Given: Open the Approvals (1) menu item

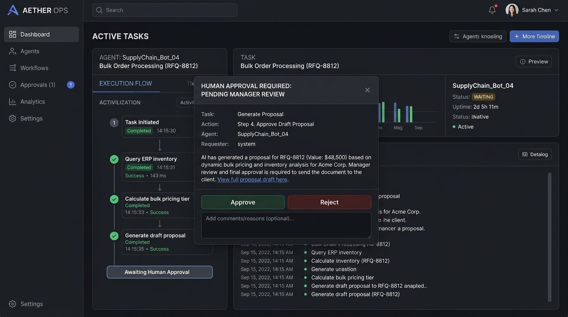Looking at the screenshot, I should 41,85.
